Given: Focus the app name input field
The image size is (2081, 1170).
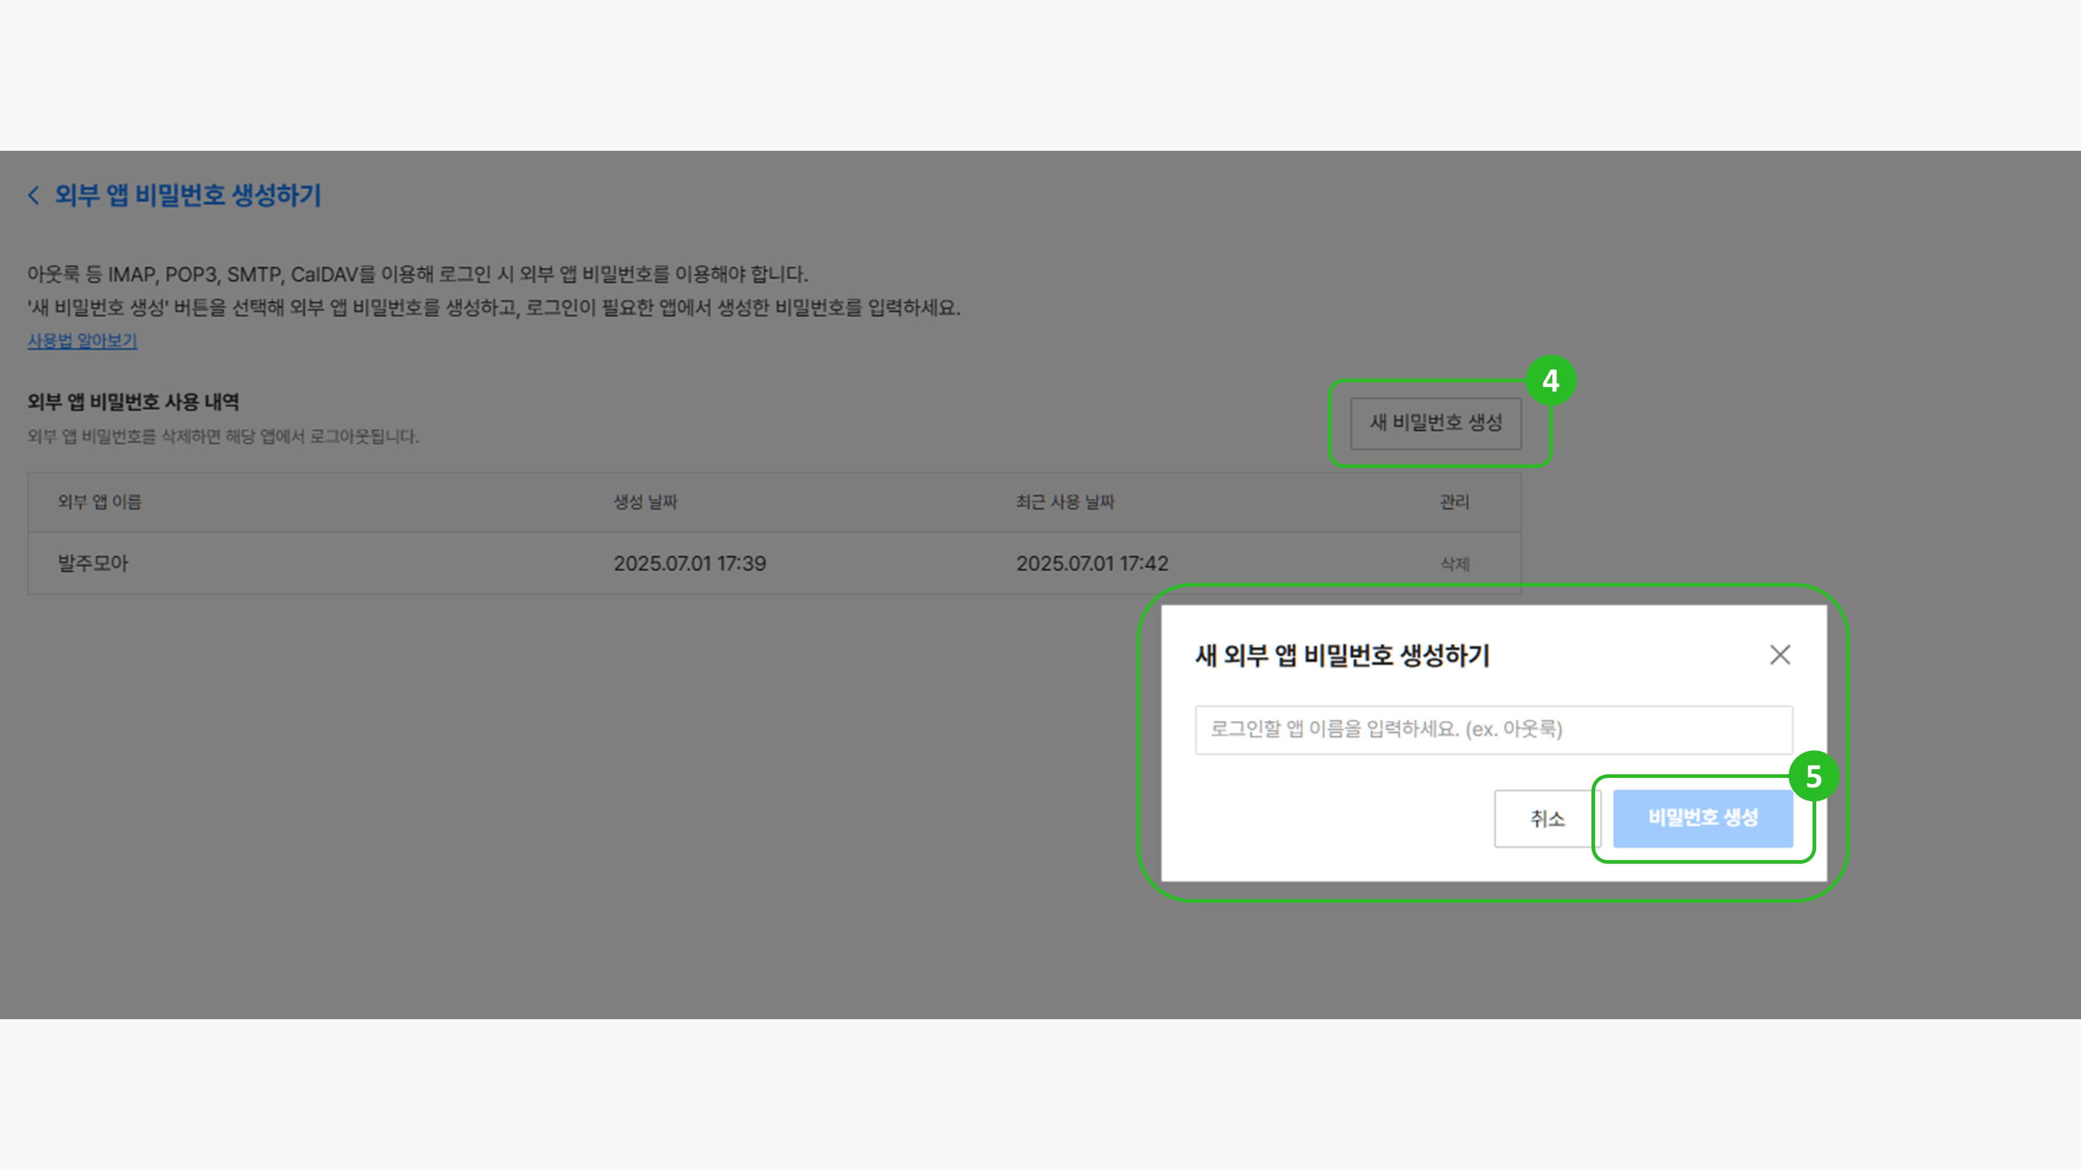Looking at the screenshot, I should tap(1493, 730).
